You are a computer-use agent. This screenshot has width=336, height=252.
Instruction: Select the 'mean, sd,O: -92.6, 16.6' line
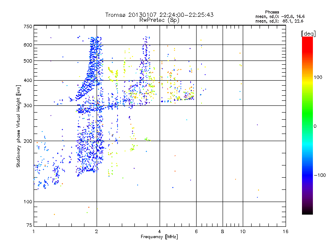(280, 16)
